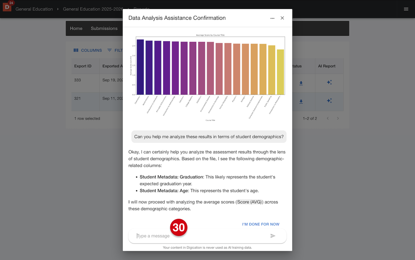Screen dimensions: 415x260
Task: Click the Average Score by Course chart
Action: click(x=207, y=78)
